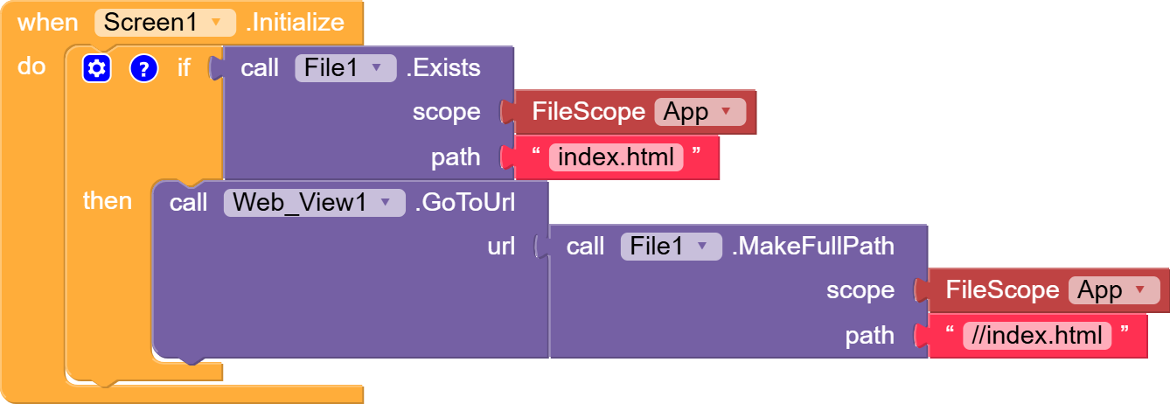Click the blue gear mutator icon
The image size is (1170, 404).
pos(97,68)
